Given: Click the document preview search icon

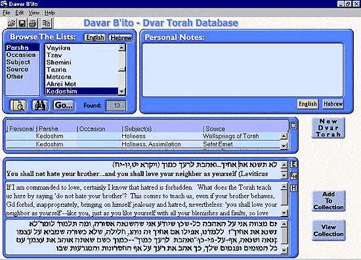Looking at the screenshot, I should click(x=18, y=106).
